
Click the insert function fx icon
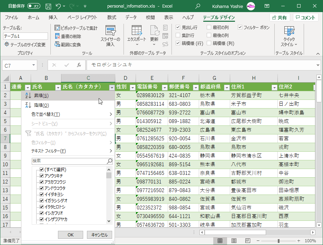pos(79,65)
